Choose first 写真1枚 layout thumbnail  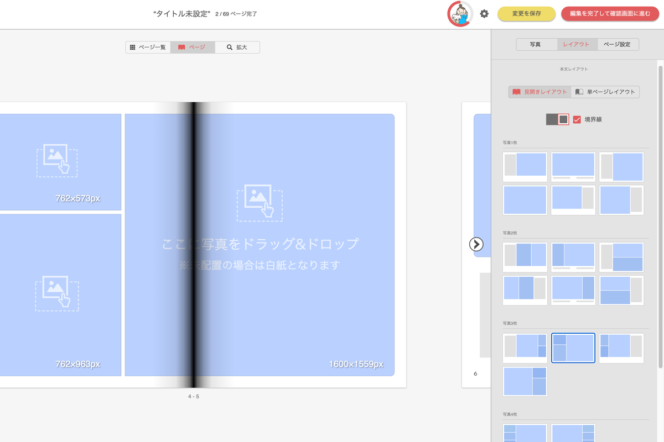[x=525, y=167]
